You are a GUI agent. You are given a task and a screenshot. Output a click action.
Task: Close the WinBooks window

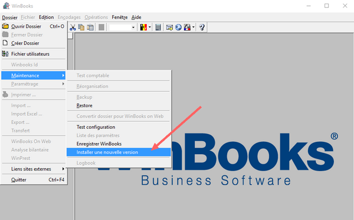[345, 6]
